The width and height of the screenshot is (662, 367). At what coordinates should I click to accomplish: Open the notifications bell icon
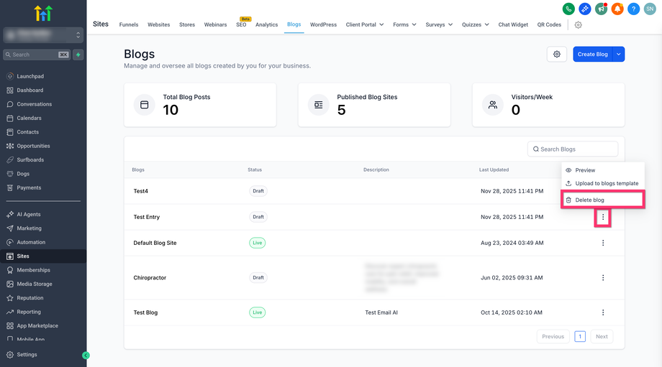617,9
